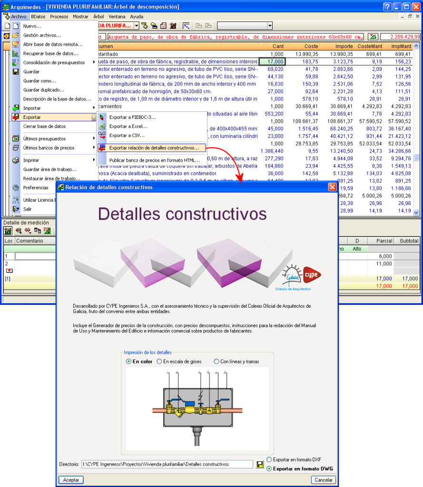
Task: Open the Procesos menu
Action: coord(59,17)
